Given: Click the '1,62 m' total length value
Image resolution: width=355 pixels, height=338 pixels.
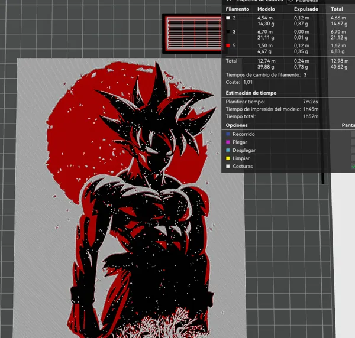Looking at the screenshot, I should 338,45.
